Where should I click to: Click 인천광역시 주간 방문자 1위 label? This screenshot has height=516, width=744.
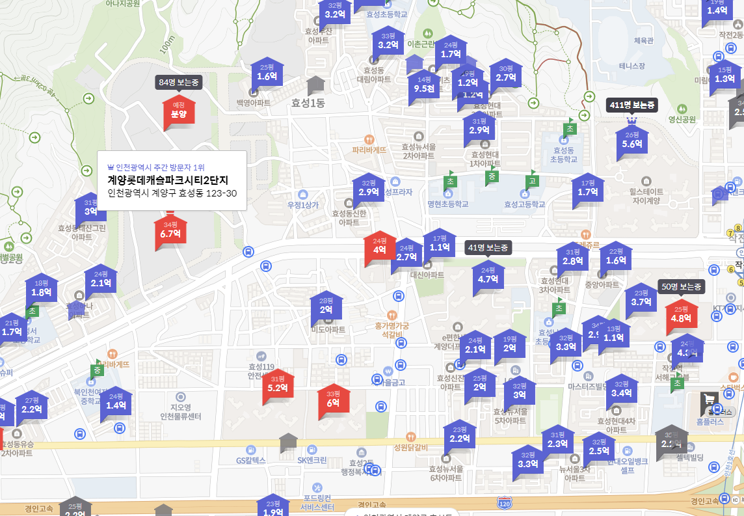[x=156, y=167]
